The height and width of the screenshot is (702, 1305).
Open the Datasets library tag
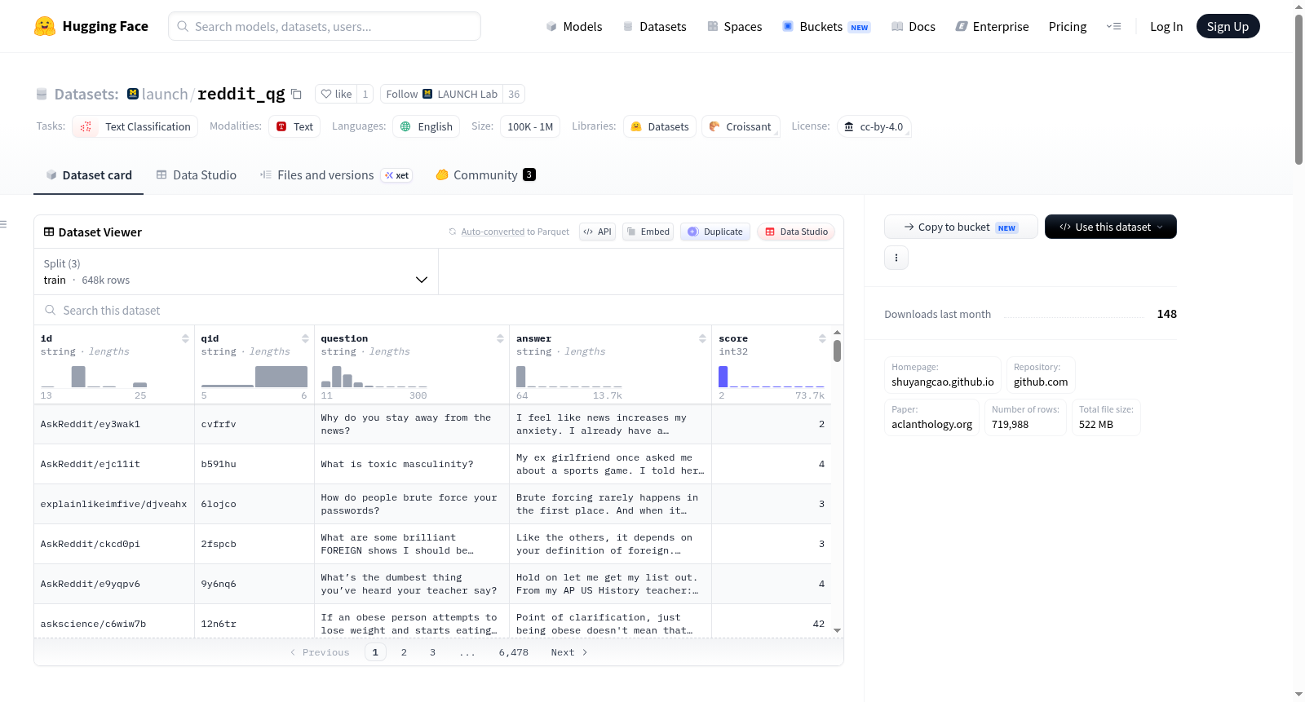click(659, 126)
